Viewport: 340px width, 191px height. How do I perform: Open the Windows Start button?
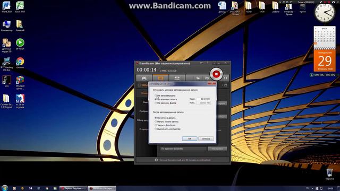5,188
